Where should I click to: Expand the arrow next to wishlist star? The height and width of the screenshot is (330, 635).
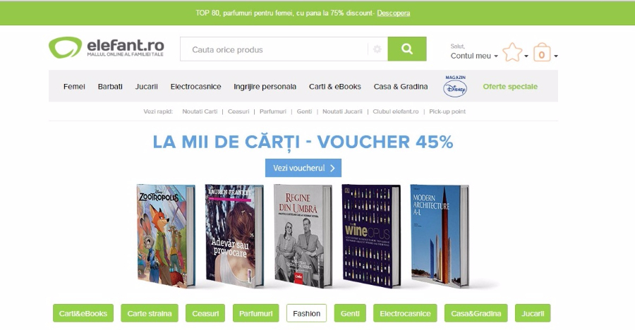526,56
